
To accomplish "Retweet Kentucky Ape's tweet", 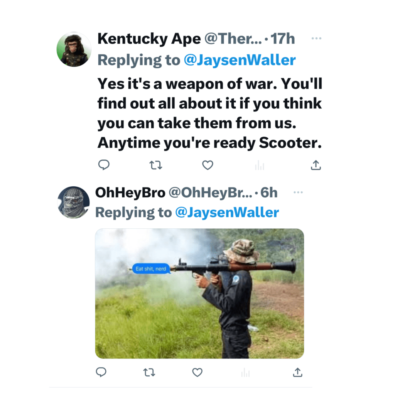I will point(155,165).
